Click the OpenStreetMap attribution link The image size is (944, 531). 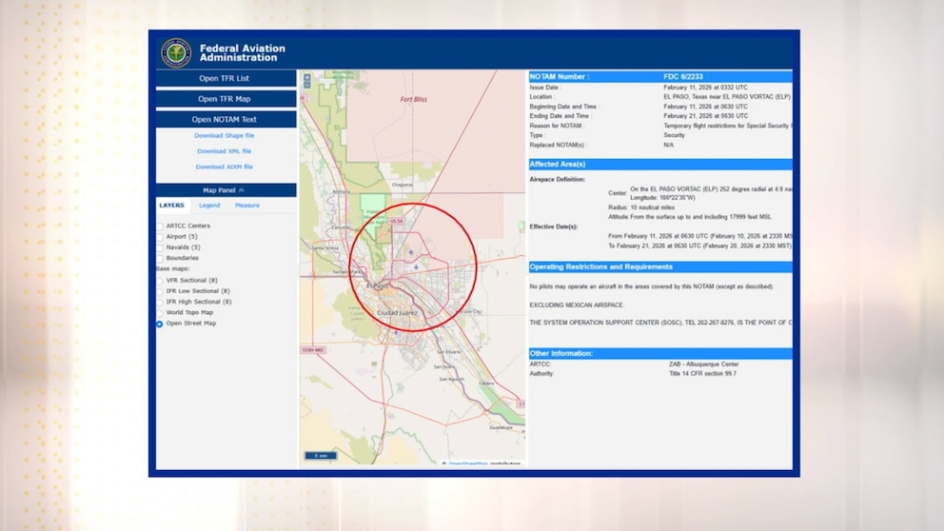[x=468, y=464]
